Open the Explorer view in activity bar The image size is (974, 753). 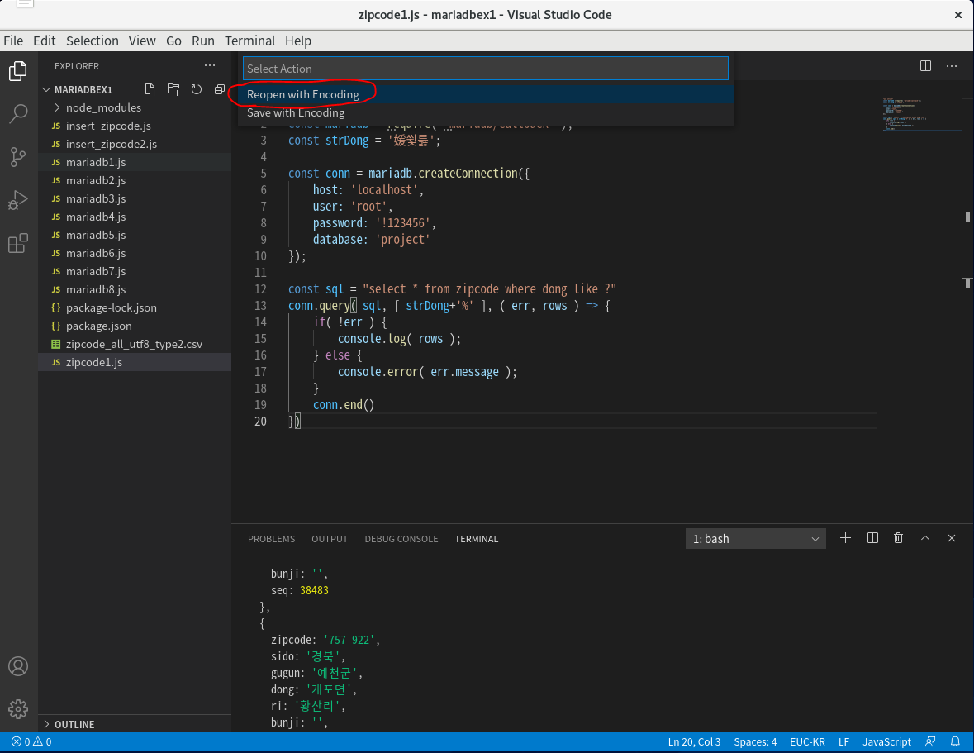(18, 71)
